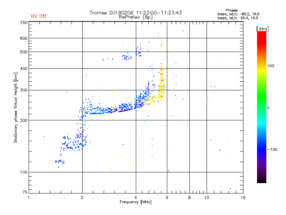The width and height of the screenshot is (286, 215).
Task: Click the x-axis tick label '4'
Action: (136, 197)
